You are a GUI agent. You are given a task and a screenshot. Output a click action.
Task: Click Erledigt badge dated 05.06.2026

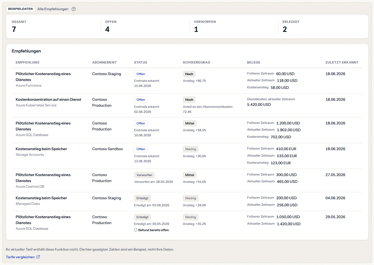142,198
